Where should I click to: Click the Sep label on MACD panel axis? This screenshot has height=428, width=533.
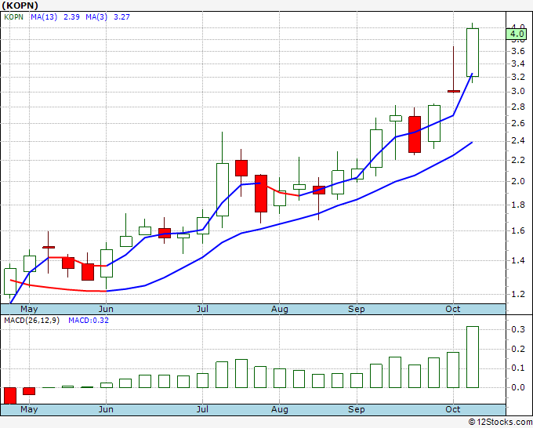click(357, 409)
